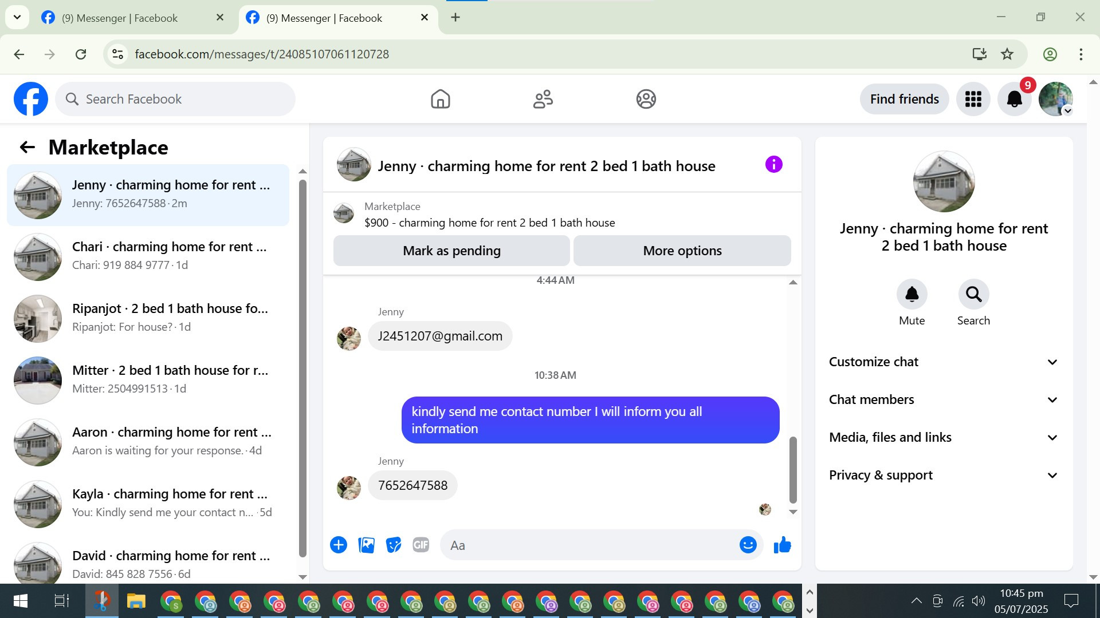Click the purple conversation info icon
Image resolution: width=1100 pixels, height=618 pixels.
pos(773,165)
